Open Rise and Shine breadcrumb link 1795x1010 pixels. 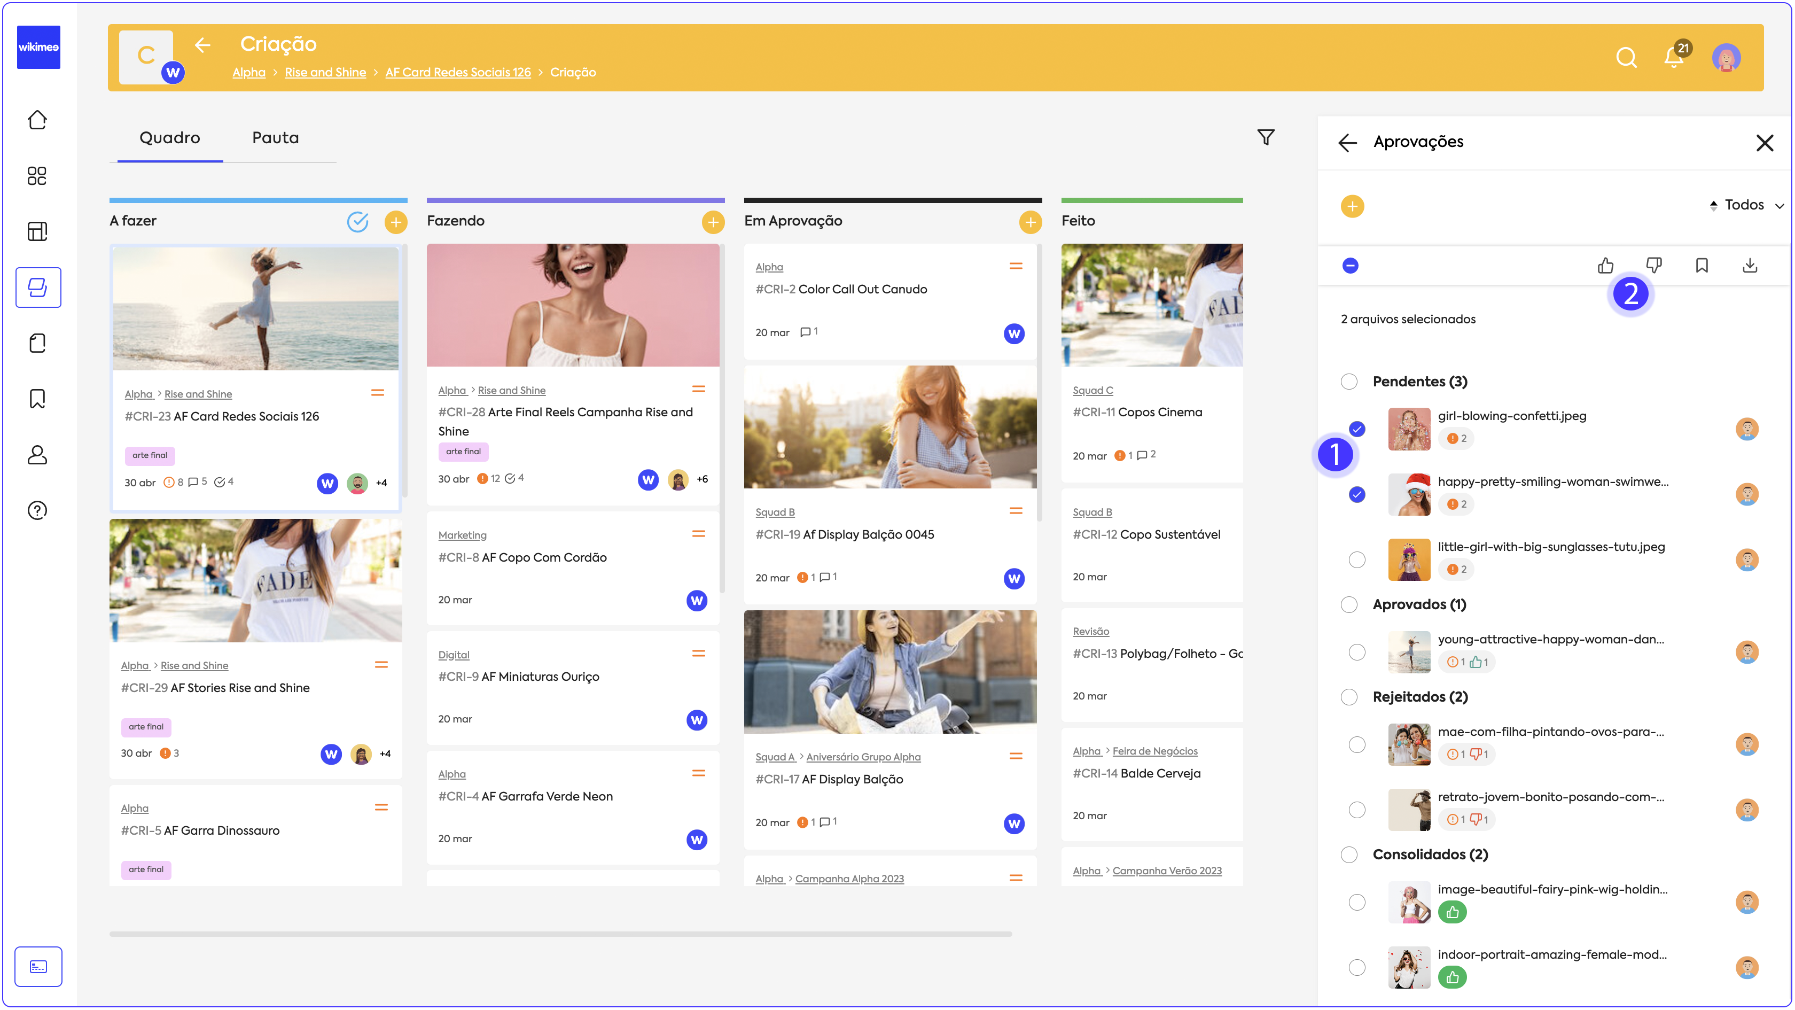tap(325, 73)
